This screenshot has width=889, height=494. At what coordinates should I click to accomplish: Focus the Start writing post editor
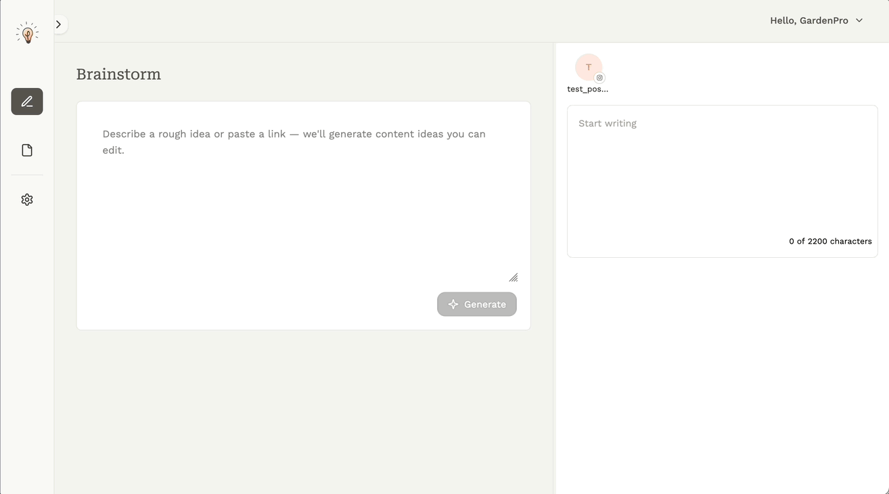coord(722,169)
